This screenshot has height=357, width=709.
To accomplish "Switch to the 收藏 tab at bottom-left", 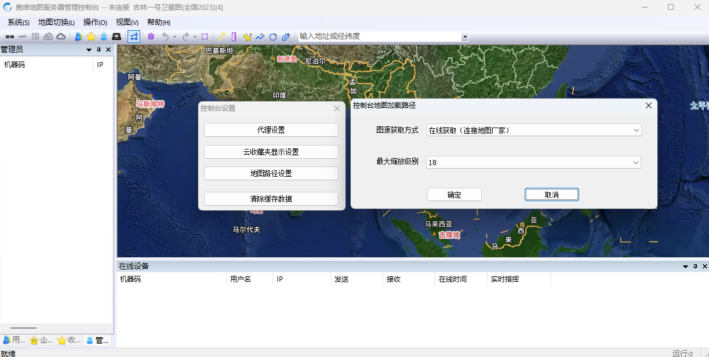I will (x=70, y=340).
